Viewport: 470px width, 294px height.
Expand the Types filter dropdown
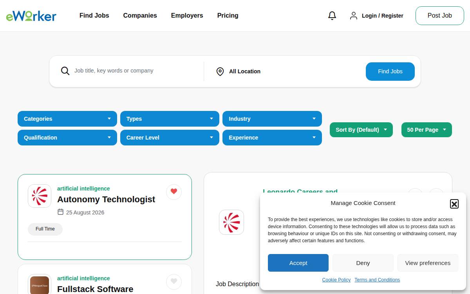(x=170, y=119)
